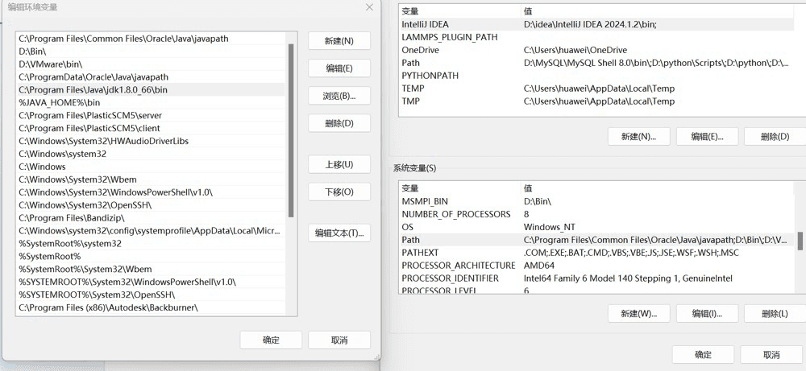Click the system variables 编辑(I)... button
The height and width of the screenshot is (371, 806).
tap(708, 314)
